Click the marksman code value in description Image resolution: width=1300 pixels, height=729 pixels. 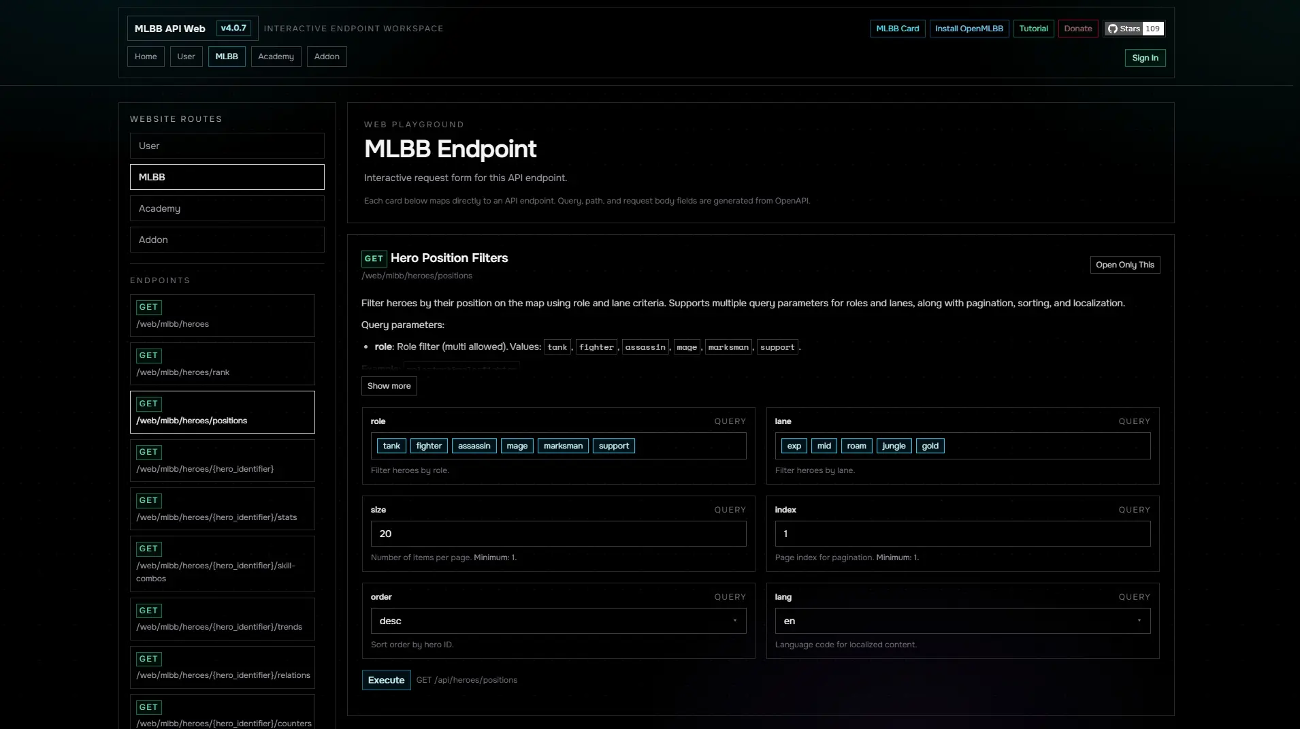[x=728, y=347]
